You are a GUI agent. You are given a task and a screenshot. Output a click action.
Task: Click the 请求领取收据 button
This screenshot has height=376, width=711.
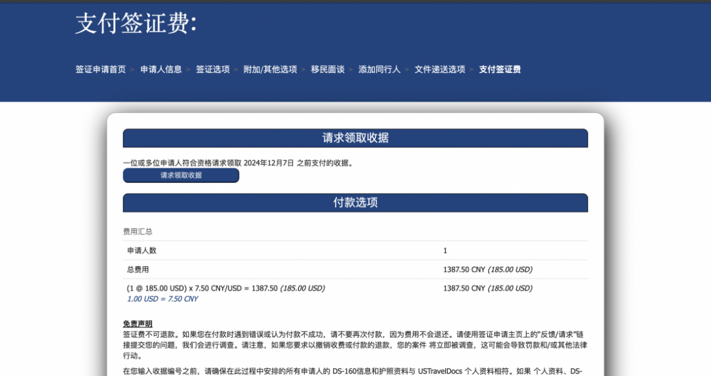181,176
